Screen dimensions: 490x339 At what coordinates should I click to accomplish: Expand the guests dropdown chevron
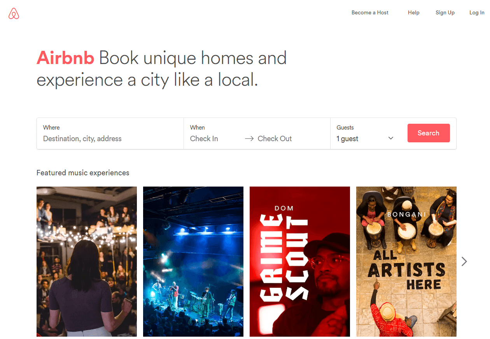pyautogui.click(x=391, y=138)
